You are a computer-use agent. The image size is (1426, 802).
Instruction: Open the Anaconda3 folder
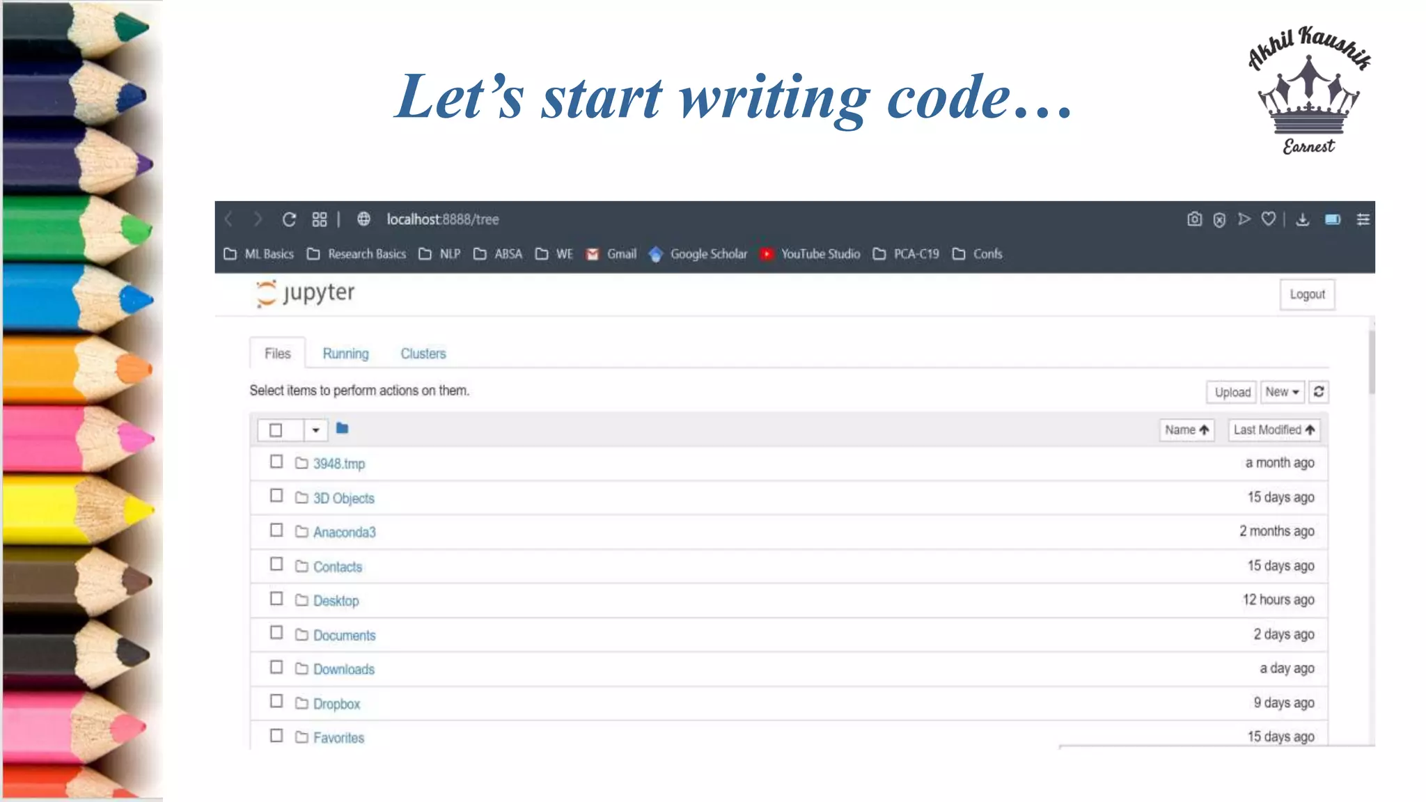click(344, 533)
